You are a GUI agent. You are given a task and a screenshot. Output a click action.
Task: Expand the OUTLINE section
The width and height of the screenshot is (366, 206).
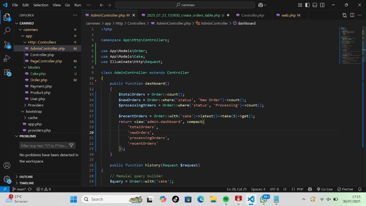tap(26, 177)
